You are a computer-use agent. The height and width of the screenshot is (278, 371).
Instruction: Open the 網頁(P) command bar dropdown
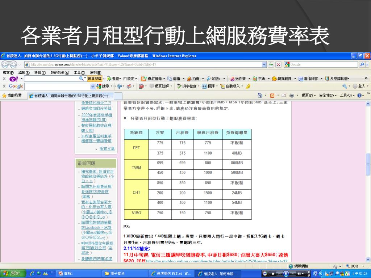[x=309, y=95]
